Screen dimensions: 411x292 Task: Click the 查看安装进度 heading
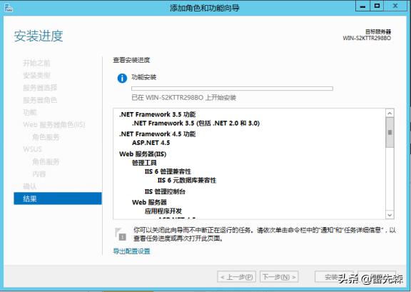click(x=131, y=60)
